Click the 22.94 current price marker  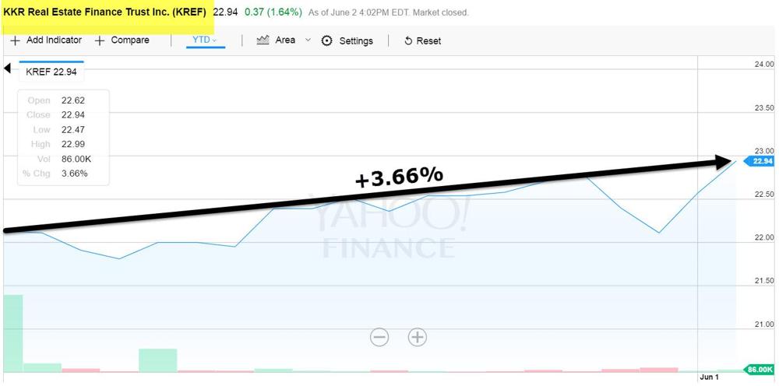coord(759,161)
